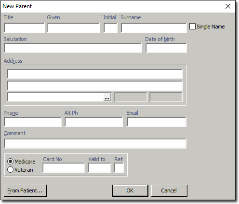
Task: Select the Medicare radio button
Action: [x=10, y=162]
